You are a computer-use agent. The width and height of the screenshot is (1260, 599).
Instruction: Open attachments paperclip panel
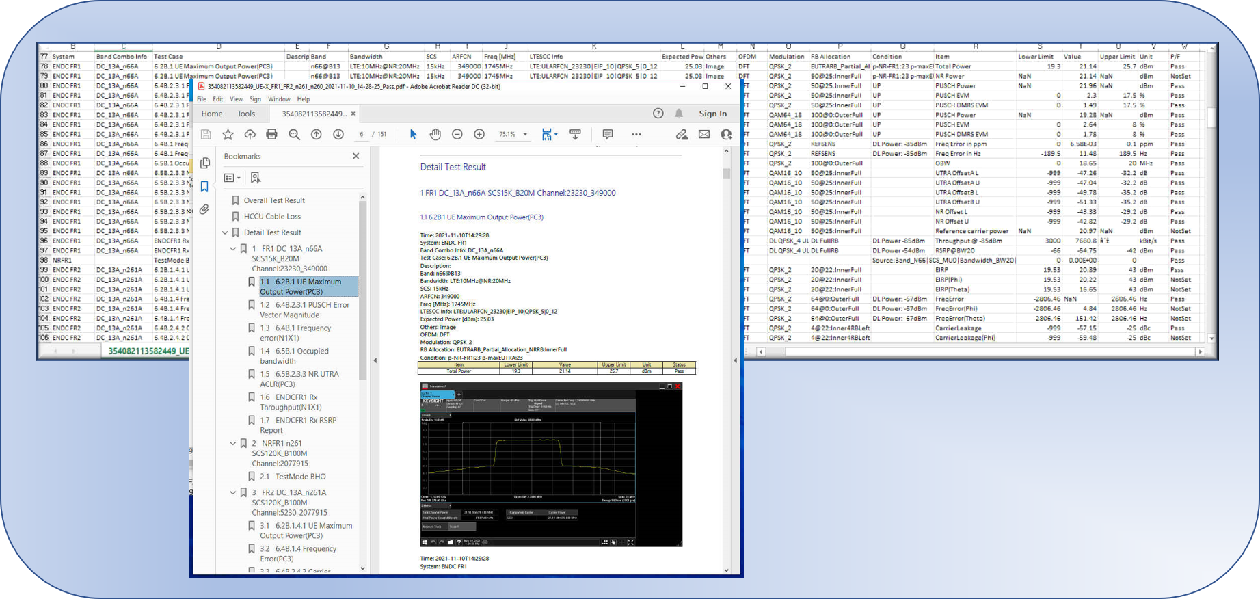pos(204,209)
